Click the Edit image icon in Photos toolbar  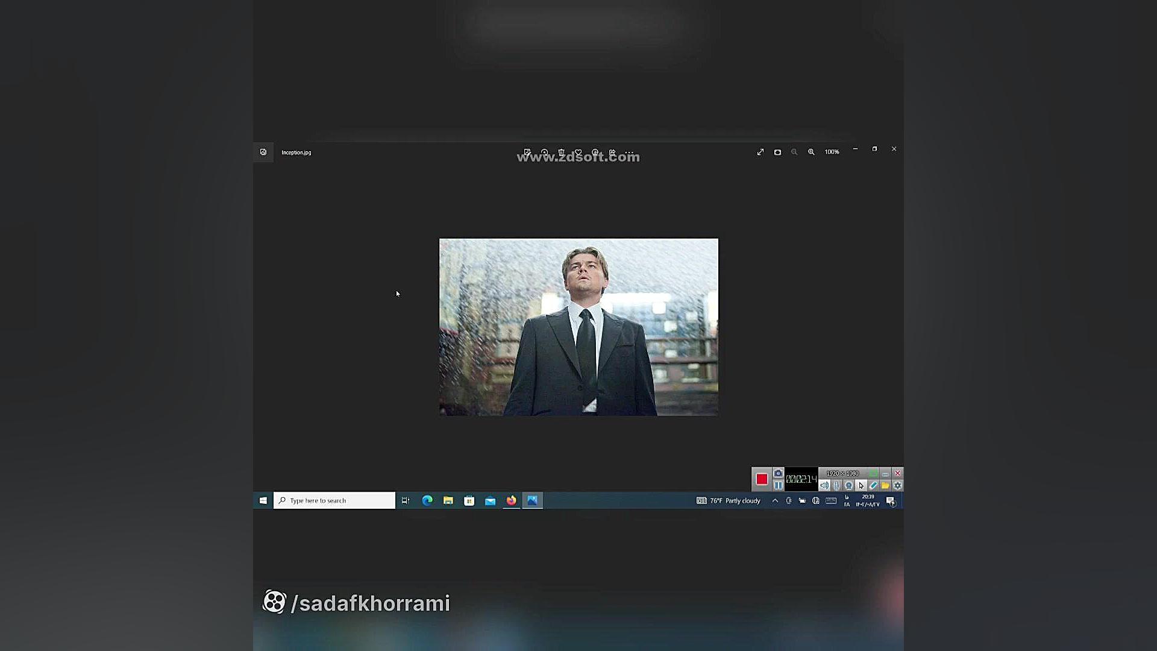pos(527,153)
